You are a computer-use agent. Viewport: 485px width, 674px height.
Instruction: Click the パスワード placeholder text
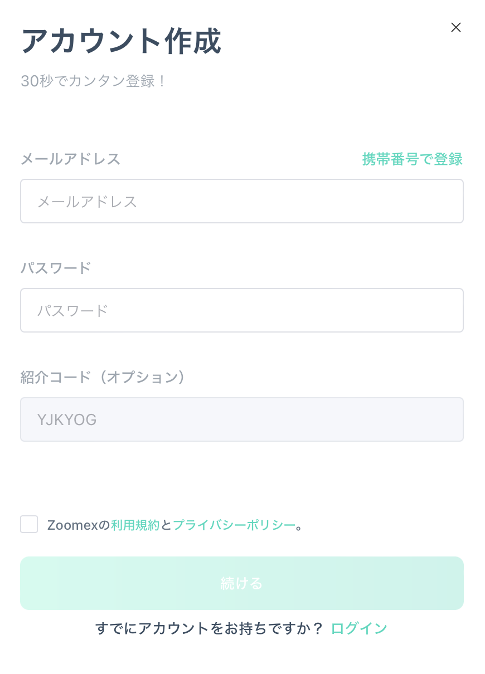(72, 310)
